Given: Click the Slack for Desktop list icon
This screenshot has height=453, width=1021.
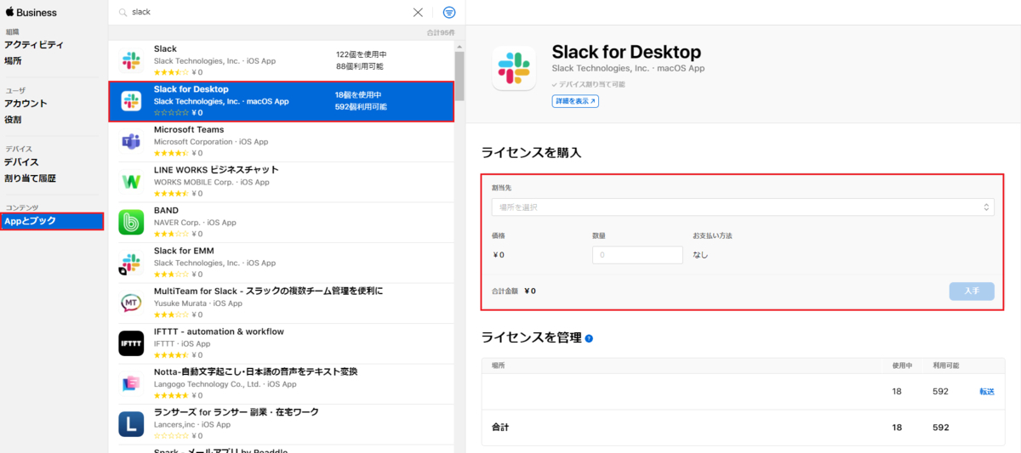Looking at the screenshot, I should pos(131,101).
